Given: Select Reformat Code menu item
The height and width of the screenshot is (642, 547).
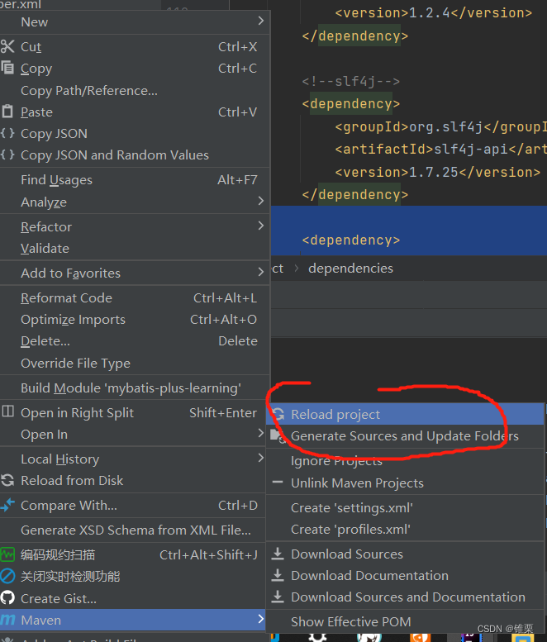Looking at the screenshot, I should tap(136, 297).
